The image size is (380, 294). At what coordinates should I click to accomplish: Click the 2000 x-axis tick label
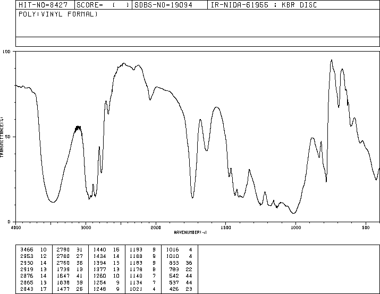pyautogui.click(x=156, y=228)
